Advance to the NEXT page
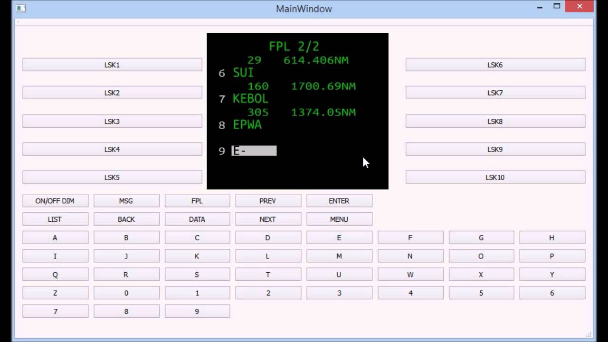Screen dimensions: 608x342 coord(268,219)
